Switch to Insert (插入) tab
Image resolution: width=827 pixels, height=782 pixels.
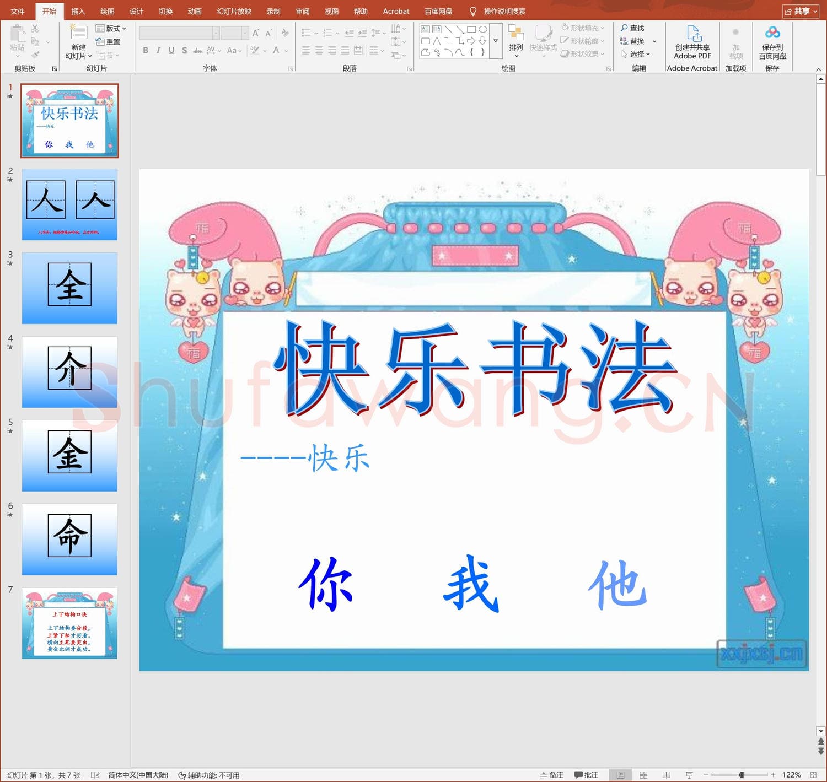click(x=78, y=11)
